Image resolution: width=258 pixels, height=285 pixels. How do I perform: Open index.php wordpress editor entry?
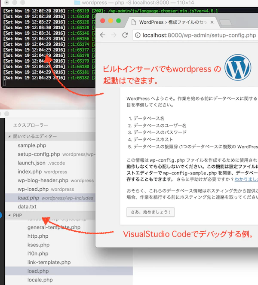coord(50,172)
